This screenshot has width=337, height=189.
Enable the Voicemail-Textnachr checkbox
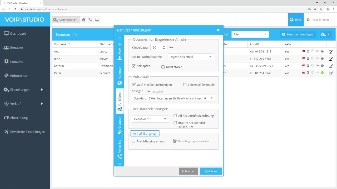185,85
